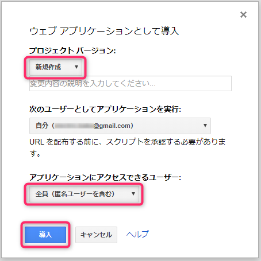Click the 次のユーザーとしてアプリケーションを実行 label
This screenshot has height=261, width=261.
point(105,110)
